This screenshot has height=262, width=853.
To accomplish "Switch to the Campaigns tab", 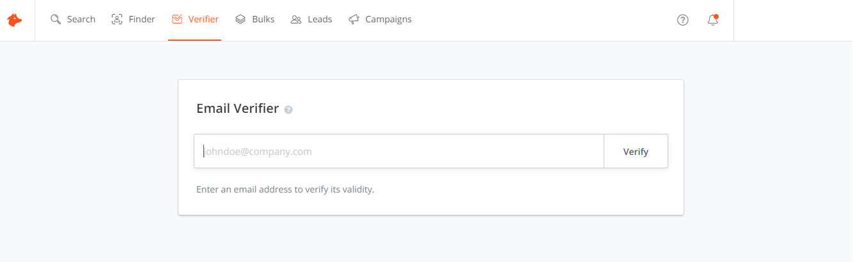I will pyautogui.click(x=389, y=19).
